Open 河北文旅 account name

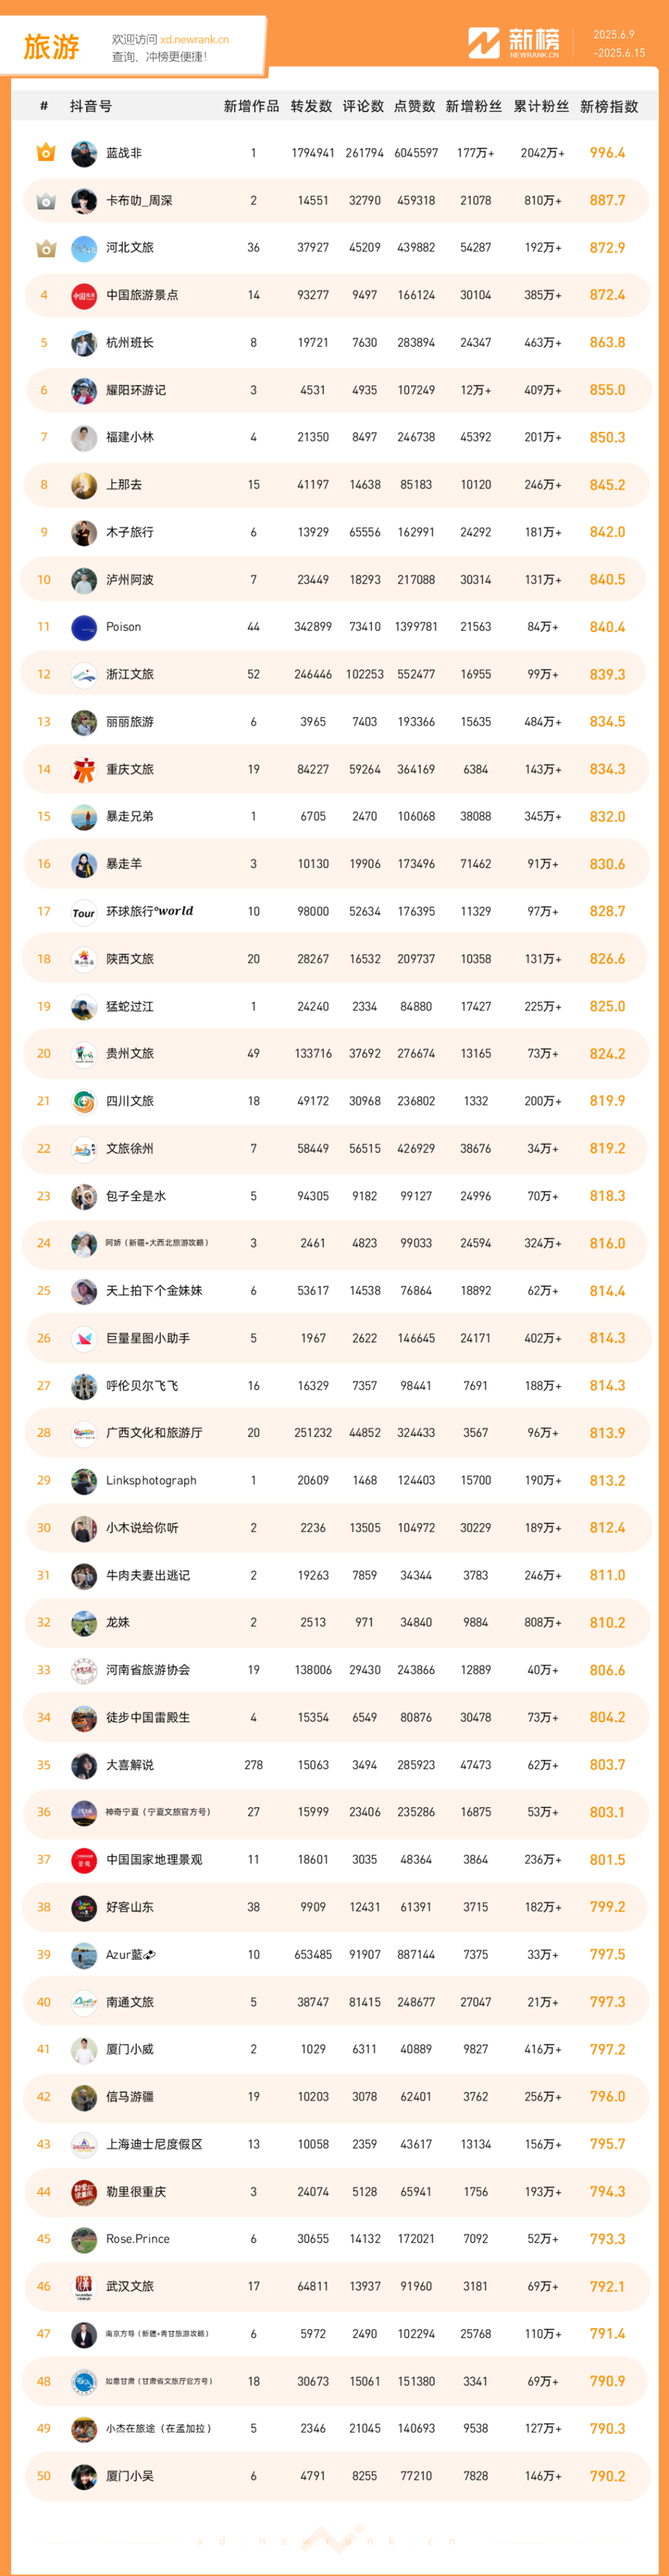pyautogui.click(x=130, y=248)
